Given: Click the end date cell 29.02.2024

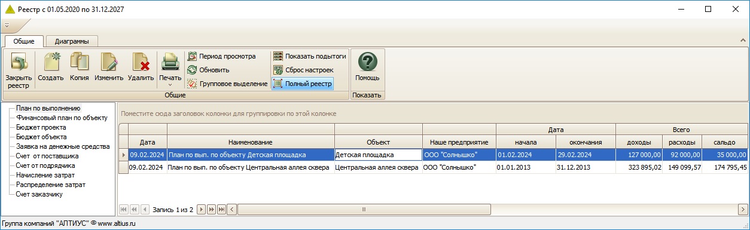Looking at the screenshot, I should click(586, 155).
